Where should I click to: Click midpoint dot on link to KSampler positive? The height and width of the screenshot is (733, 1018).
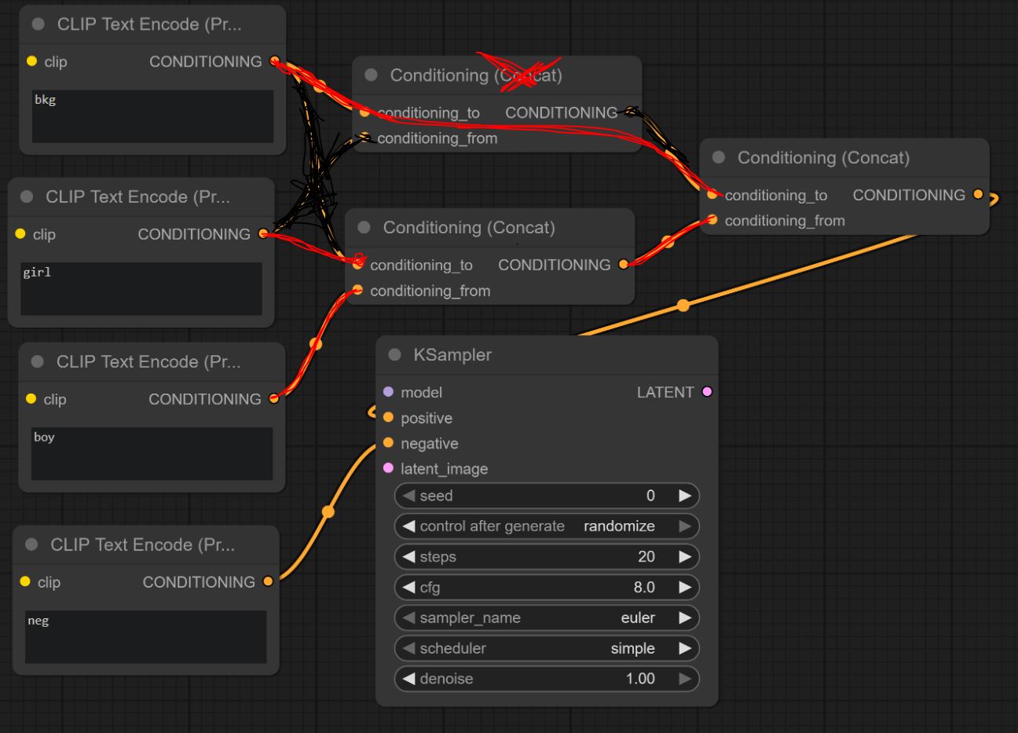[x=683, y=305]
